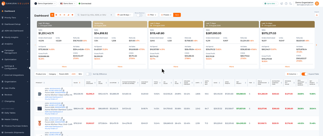Image resolution: width=323 pixels, height=136 pixels.
Task: Open Master Catalog in the sidebar
Action: (15, 119)
